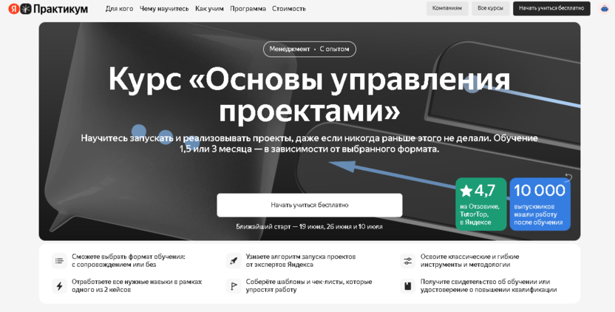Open Стоимость in top navigation
The height and width of the screenshot is (312, 615).
pos(289,9)
